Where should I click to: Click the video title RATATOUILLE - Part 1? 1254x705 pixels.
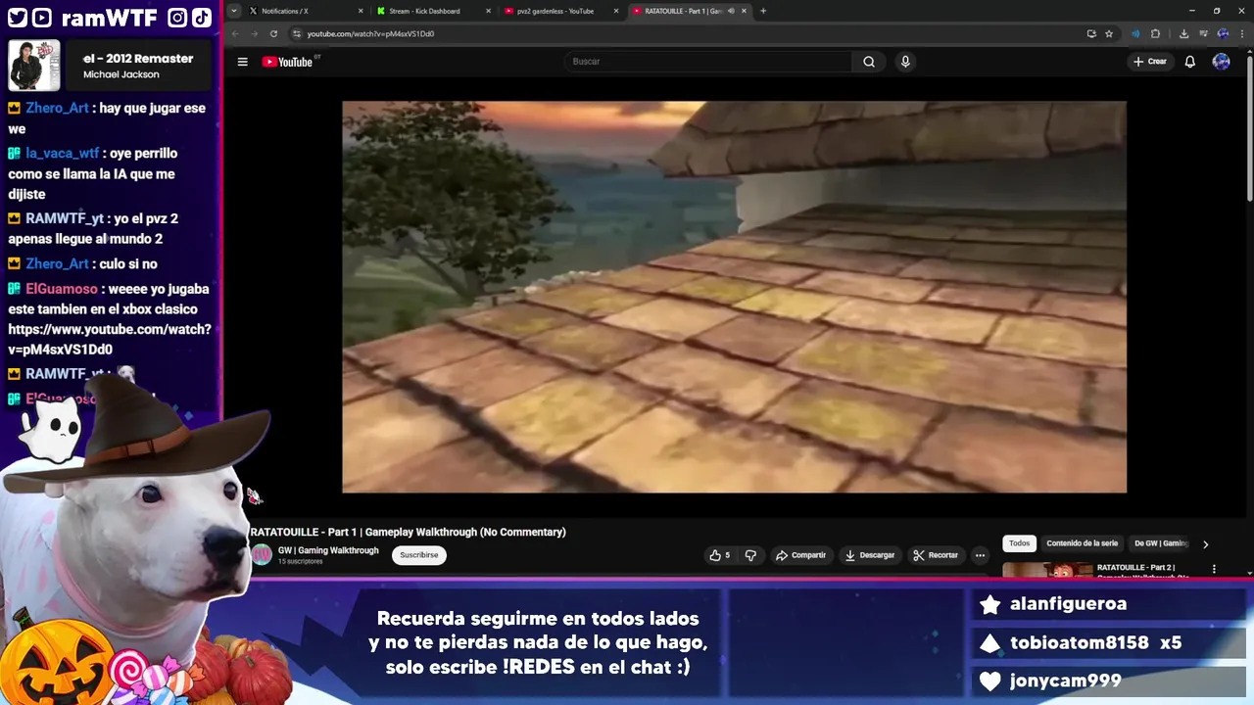408,532
